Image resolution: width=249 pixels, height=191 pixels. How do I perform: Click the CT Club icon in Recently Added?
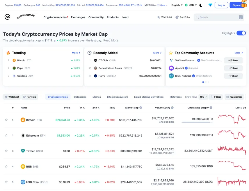point(95,60)
